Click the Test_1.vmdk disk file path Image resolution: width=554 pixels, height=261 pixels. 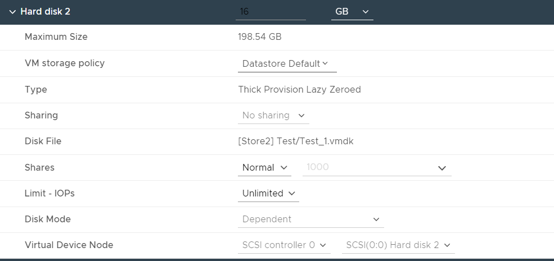296,141
